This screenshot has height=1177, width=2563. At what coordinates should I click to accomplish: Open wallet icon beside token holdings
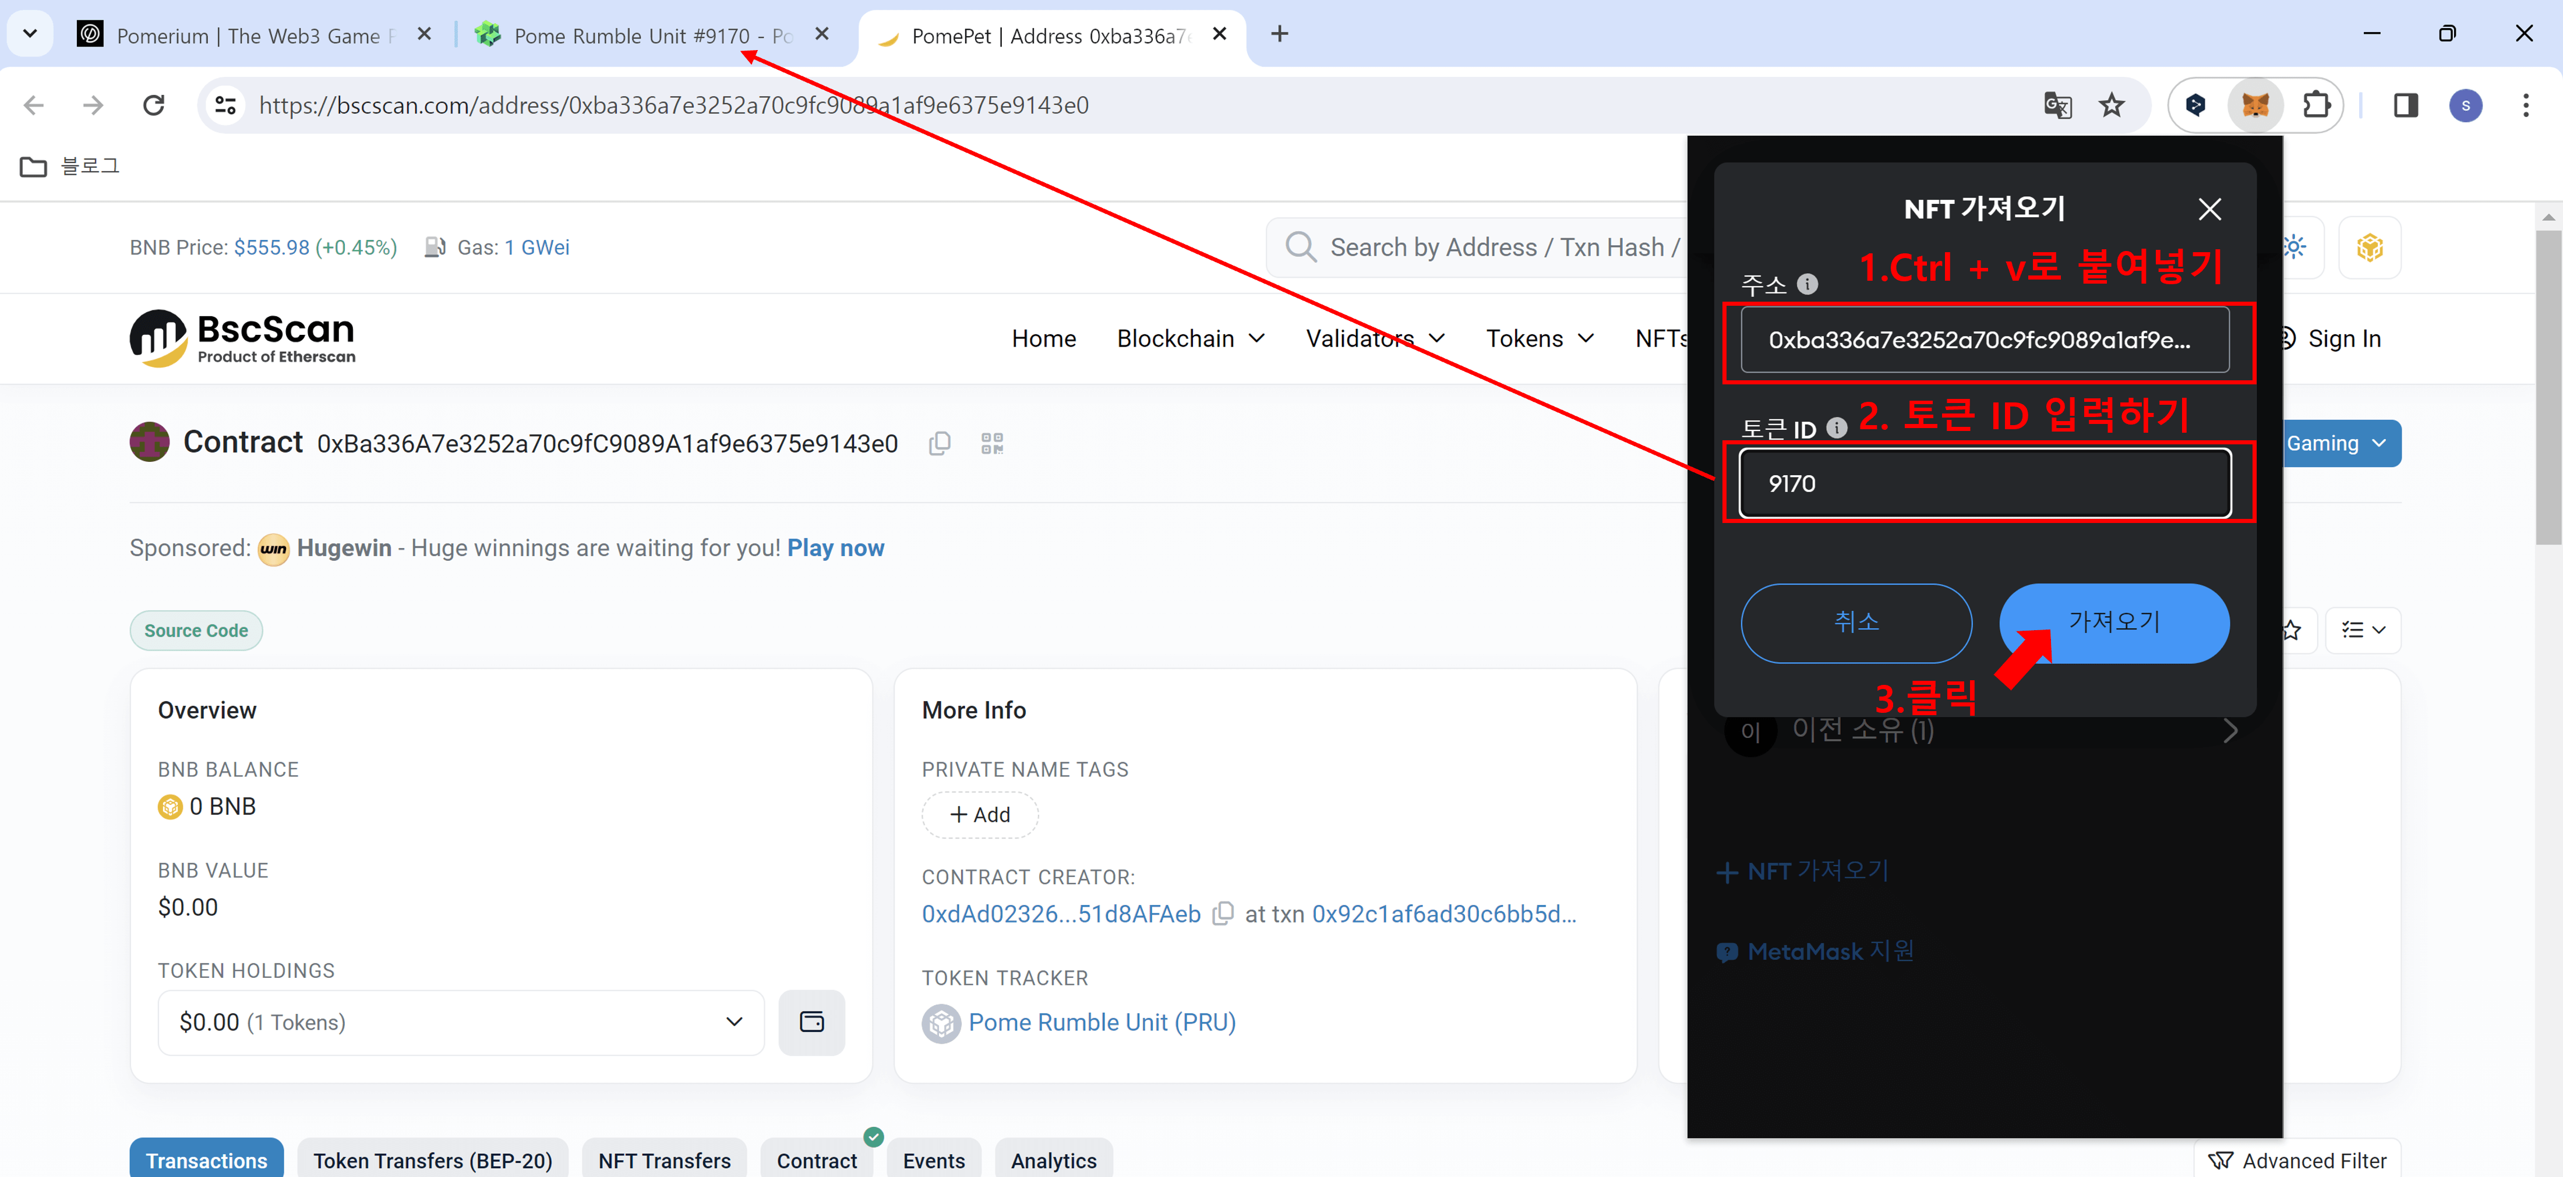click(x=811, y=1022)
